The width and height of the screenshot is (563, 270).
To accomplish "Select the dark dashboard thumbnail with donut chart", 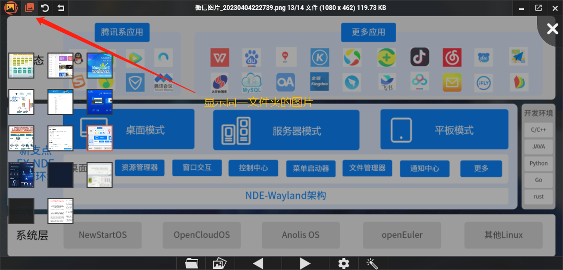I will pyautogui.click(x=21, y=175).
